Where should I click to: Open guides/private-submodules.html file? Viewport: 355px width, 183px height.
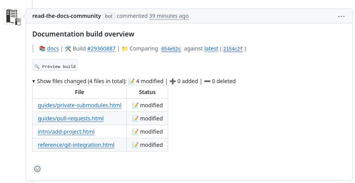coord(79,105)
